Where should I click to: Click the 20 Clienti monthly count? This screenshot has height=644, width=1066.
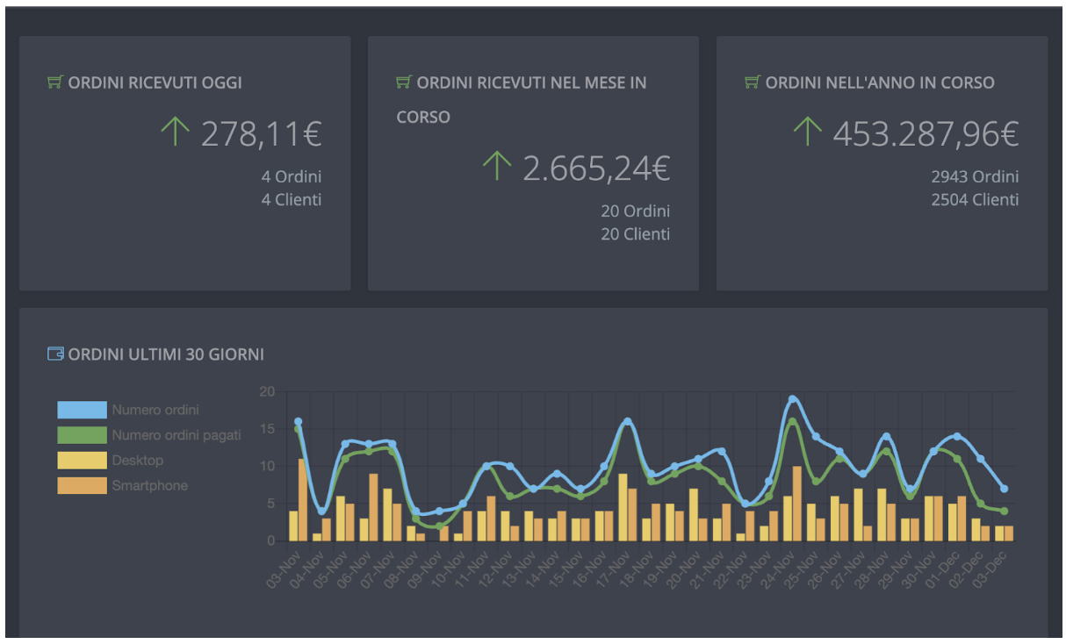pyautogui.click(x=635, y=234)
